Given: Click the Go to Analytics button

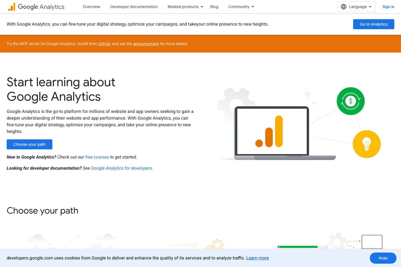Looking at the screenshot, I should pyautogui.click(x=373, y=24).
